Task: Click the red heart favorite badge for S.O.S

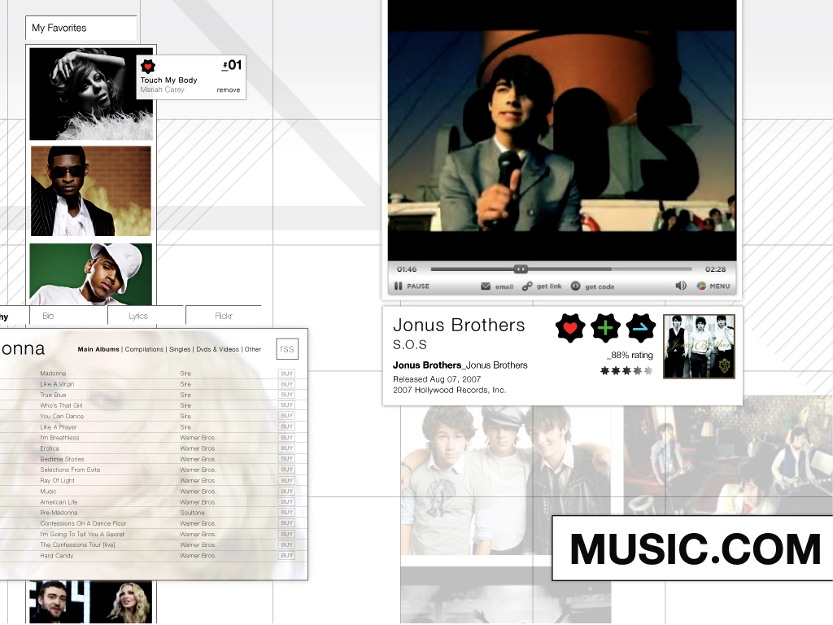Action: point(570,328)
